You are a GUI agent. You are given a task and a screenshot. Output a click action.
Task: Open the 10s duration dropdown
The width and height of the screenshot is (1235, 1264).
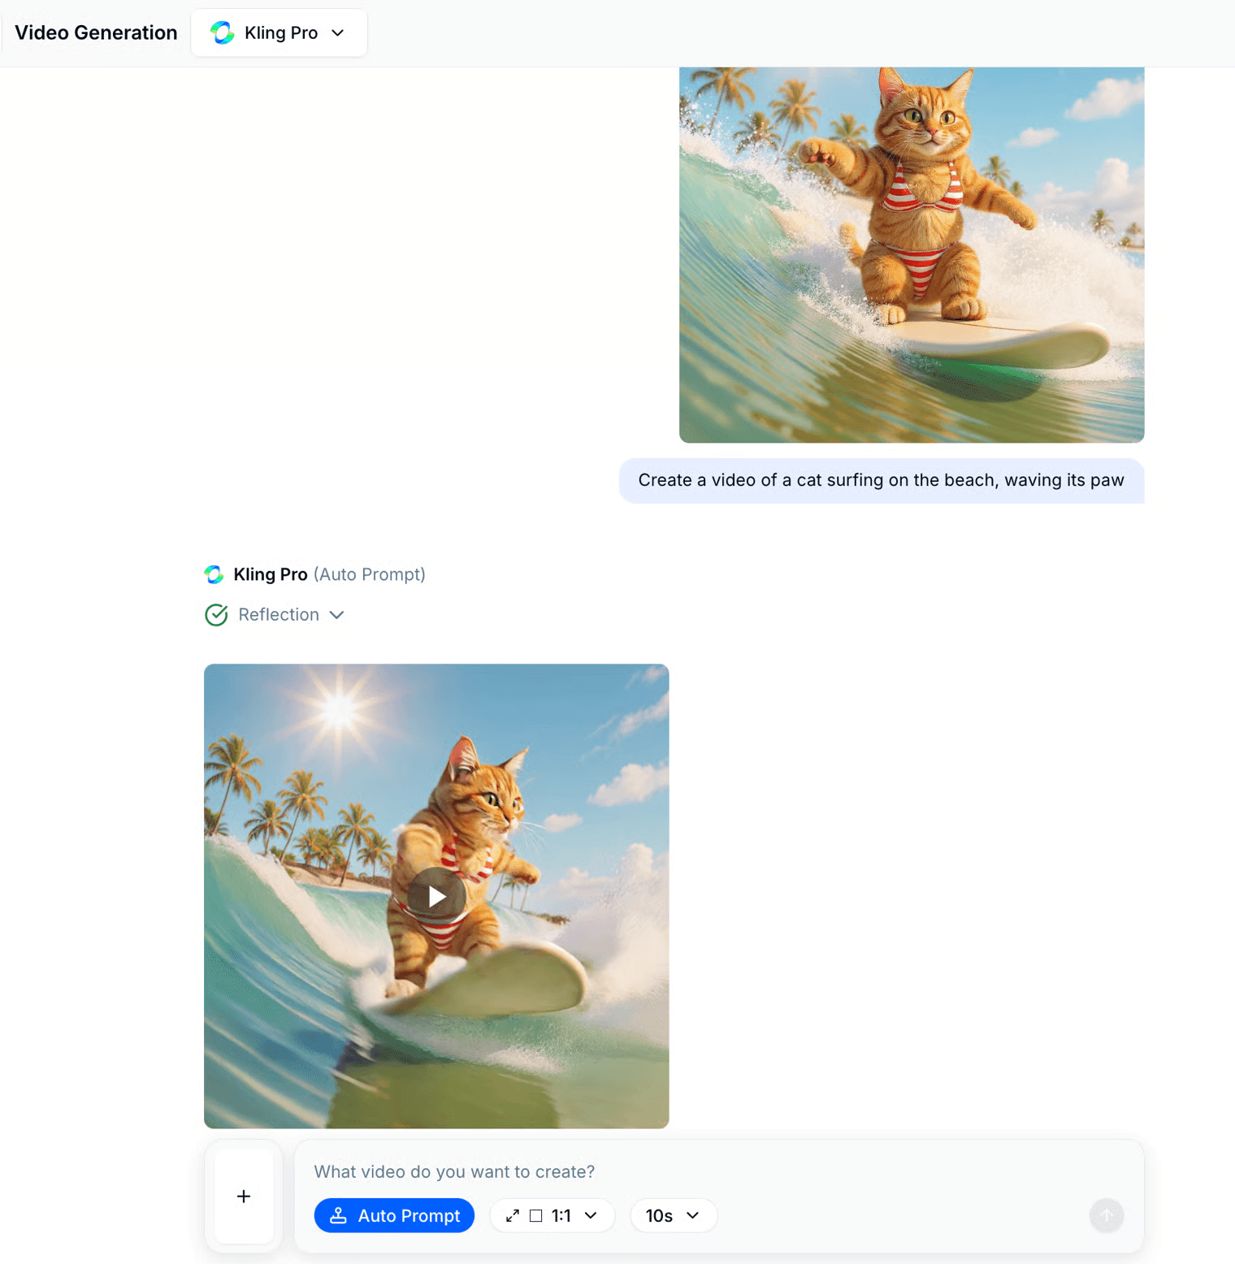[x=674, y=1215]
